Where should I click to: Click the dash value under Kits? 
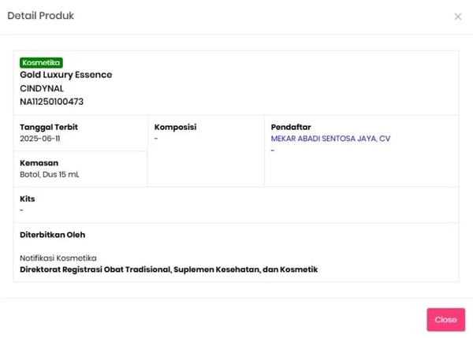click(21, 210)
